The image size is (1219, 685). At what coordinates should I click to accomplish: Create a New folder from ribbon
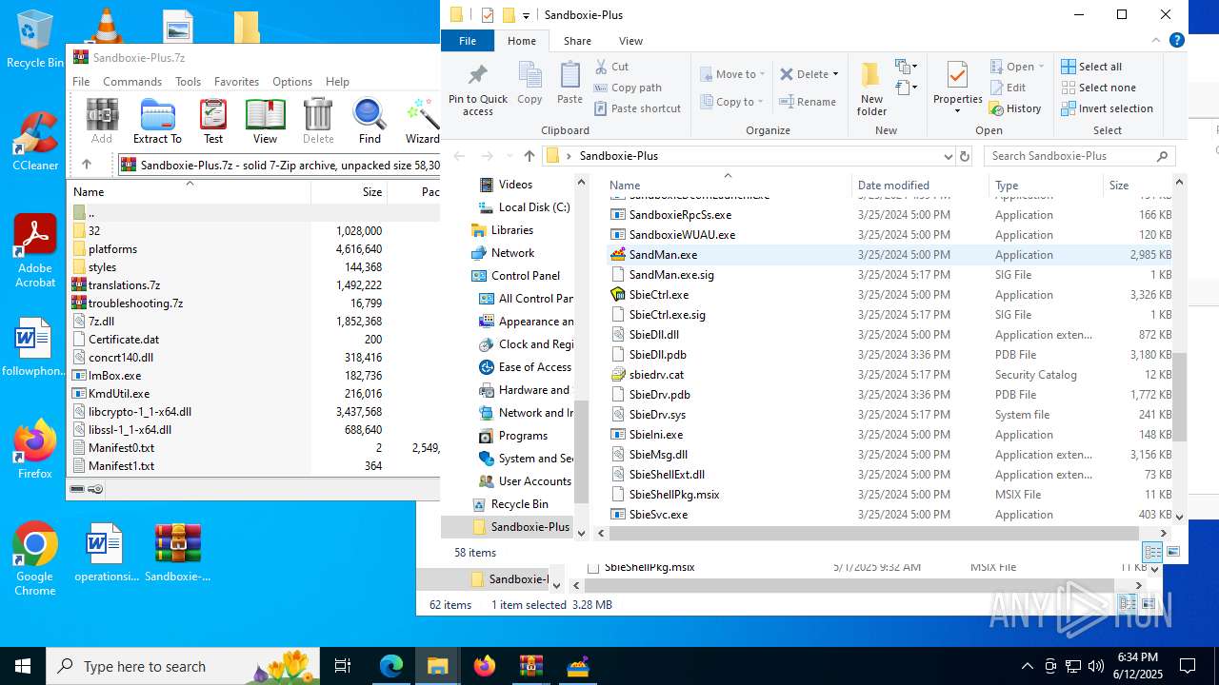(x=871, y=89)
